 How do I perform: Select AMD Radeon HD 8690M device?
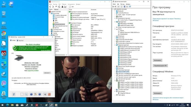click(126, 24)
